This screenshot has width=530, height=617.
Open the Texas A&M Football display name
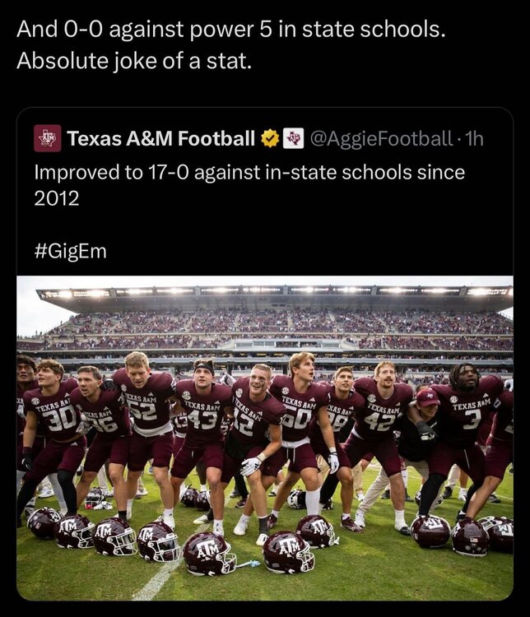pyautogui.click(x=160, y=138)
